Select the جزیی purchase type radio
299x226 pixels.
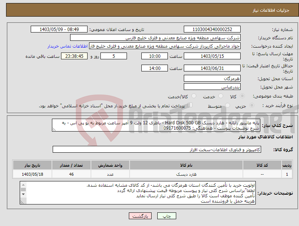click(x=252, y=105)
